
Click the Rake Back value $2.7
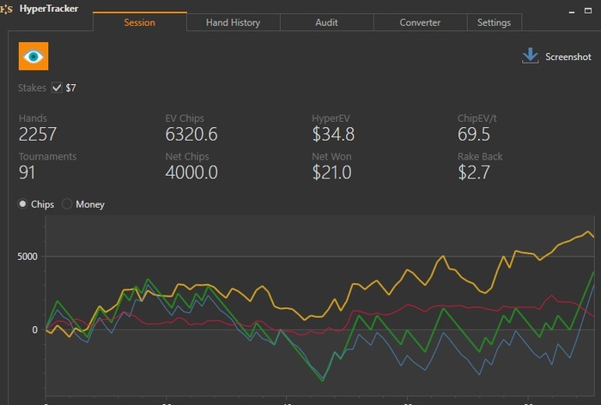[x=474, y=172]
